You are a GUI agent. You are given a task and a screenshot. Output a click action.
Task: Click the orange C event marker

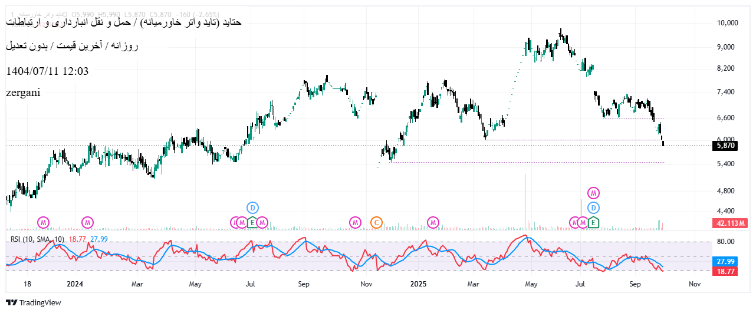pos(376,222)
